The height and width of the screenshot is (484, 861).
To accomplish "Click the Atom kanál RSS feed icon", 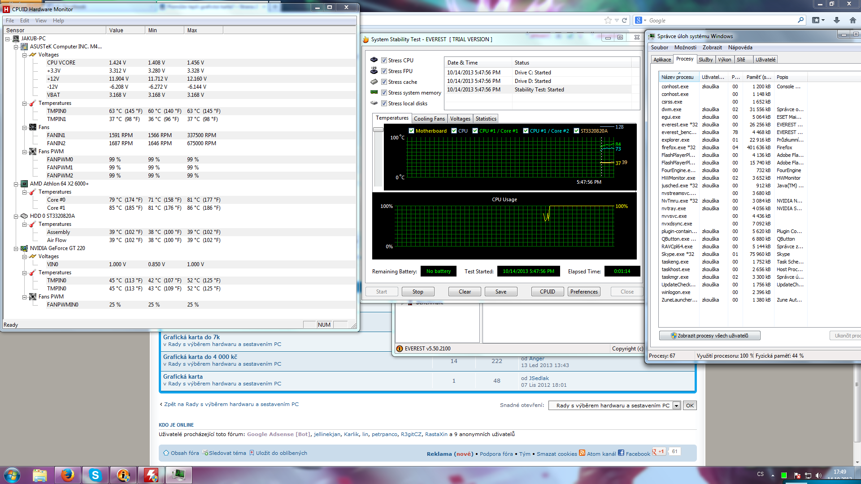I will point(582,453).
